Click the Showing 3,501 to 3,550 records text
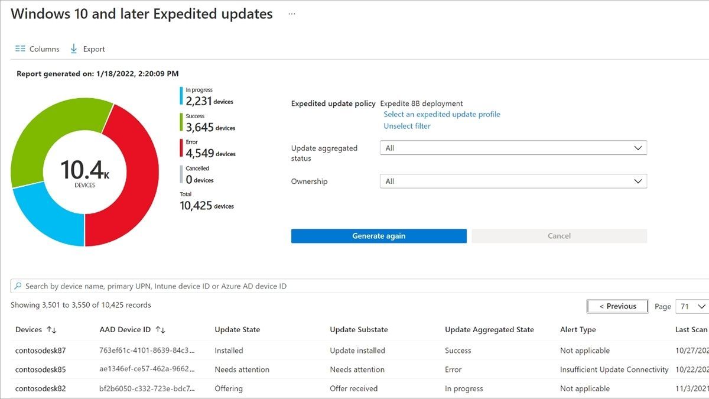 point(81,305)
